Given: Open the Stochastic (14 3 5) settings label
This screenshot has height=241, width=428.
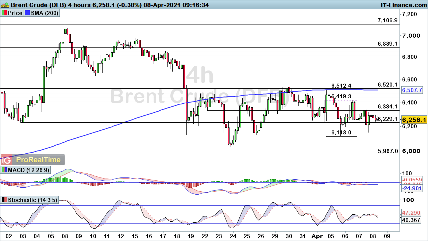Looking at the screenshot, I should pyautogui.click(x=32, y=200).
